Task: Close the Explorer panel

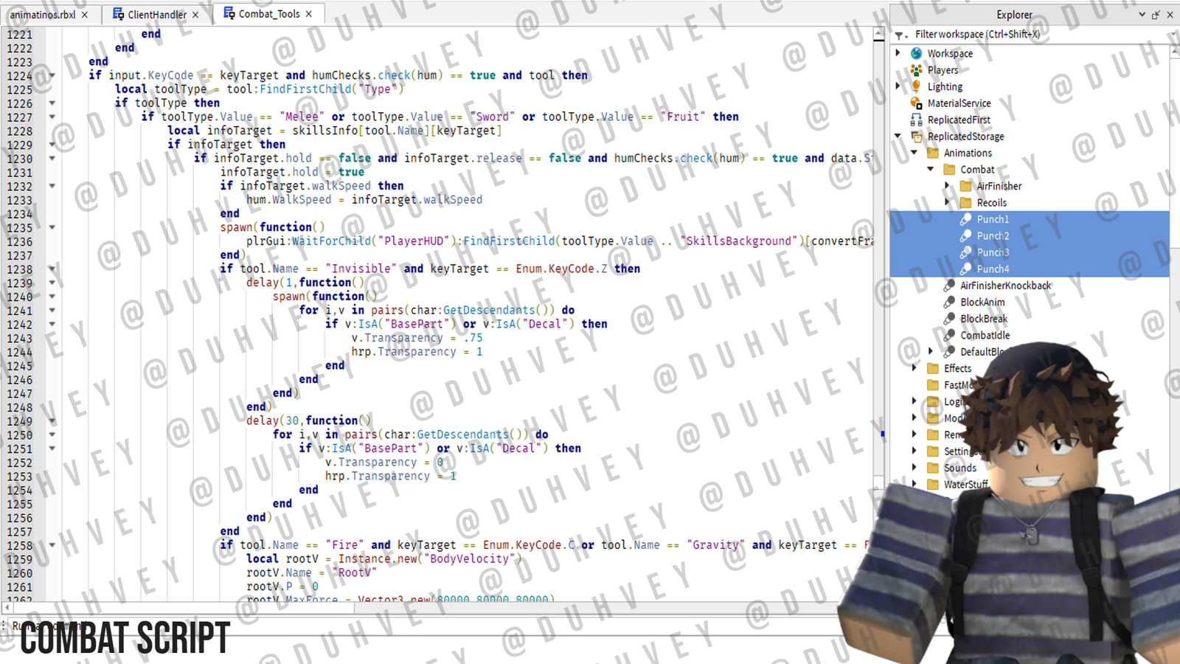Action: (x=1170, y=15)
